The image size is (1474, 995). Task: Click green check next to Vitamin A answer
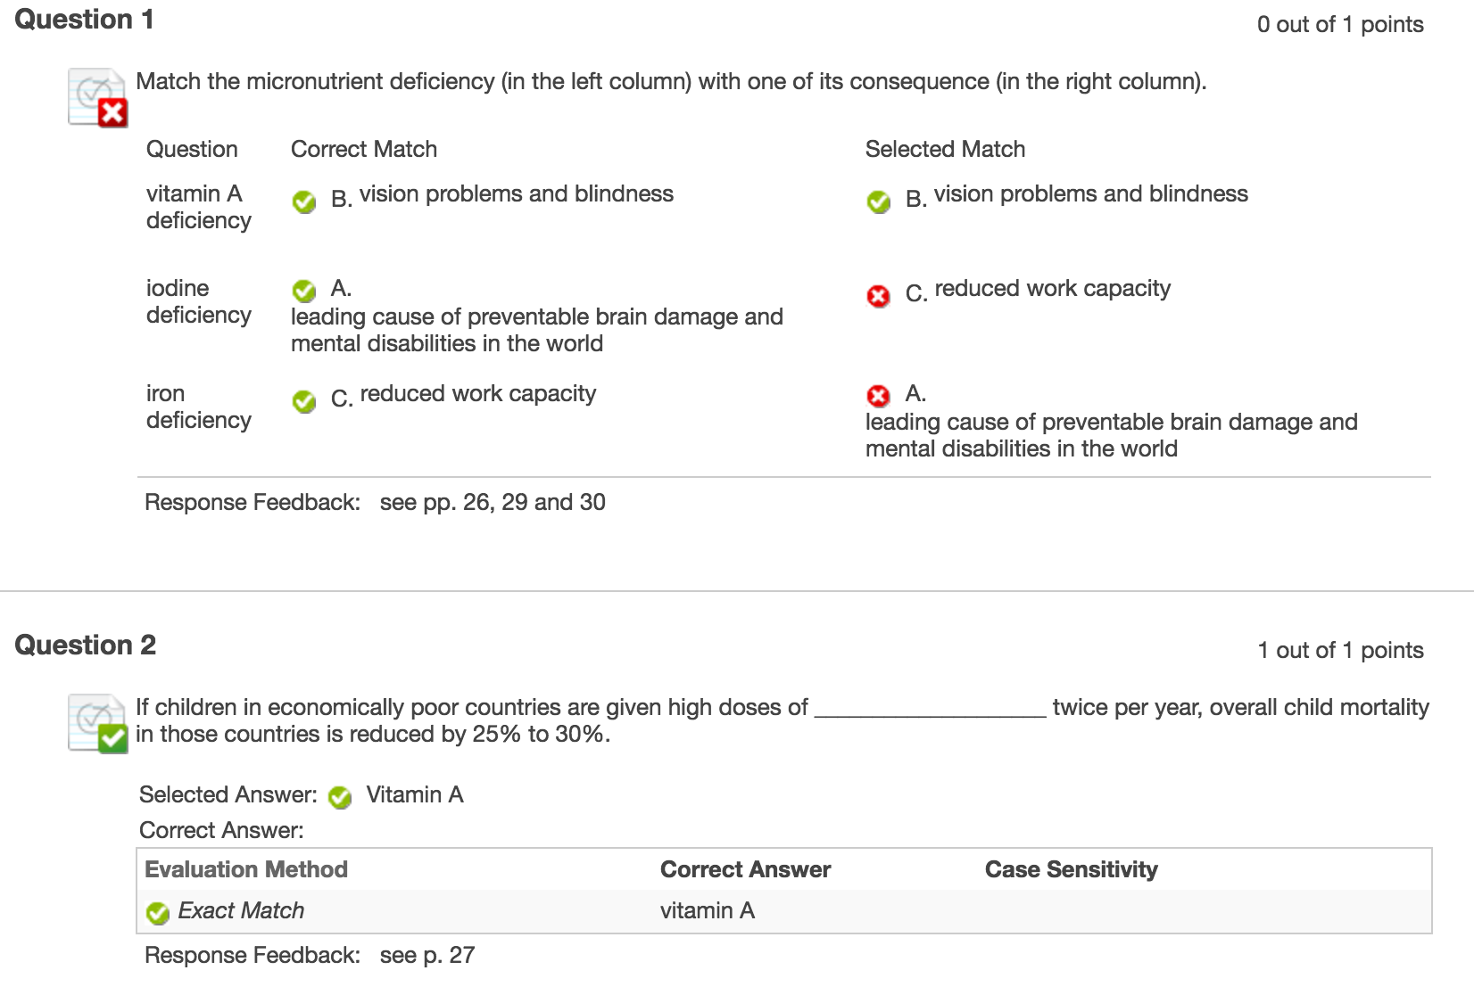pos(340,797)
